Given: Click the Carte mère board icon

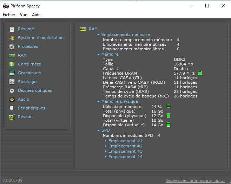Looking at the screenshot, I should pos(12,64).
